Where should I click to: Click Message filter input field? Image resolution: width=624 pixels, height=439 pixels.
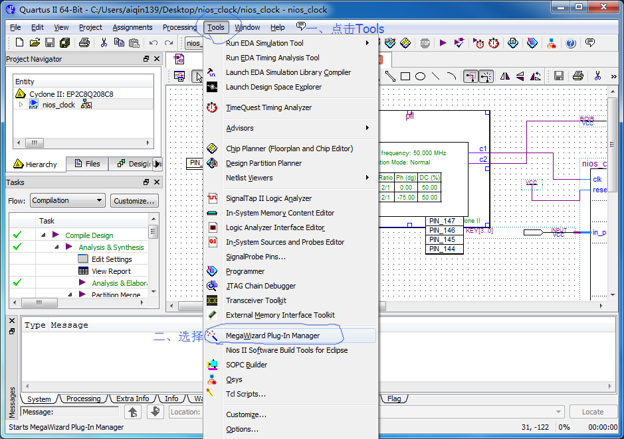point(70,412)
